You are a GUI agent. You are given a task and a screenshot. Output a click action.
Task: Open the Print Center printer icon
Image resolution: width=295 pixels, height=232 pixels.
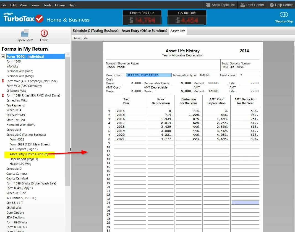pyautogui.click(x=243, y=5)
